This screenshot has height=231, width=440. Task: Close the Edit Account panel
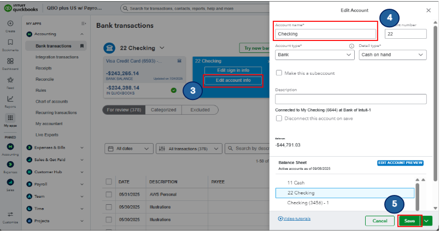point(428,10)
